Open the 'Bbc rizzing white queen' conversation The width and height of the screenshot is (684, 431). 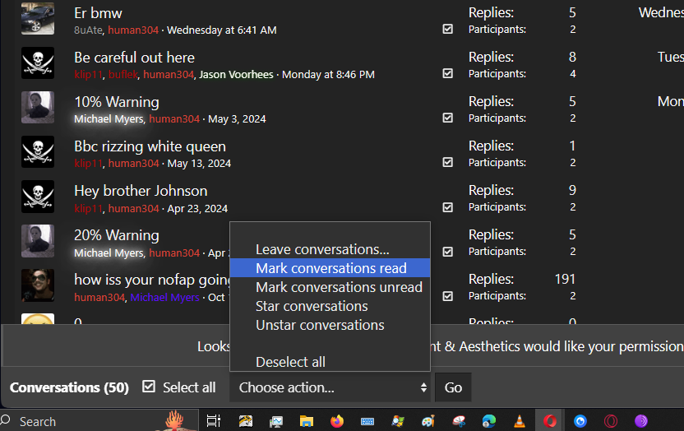click(x=150, y=146)
